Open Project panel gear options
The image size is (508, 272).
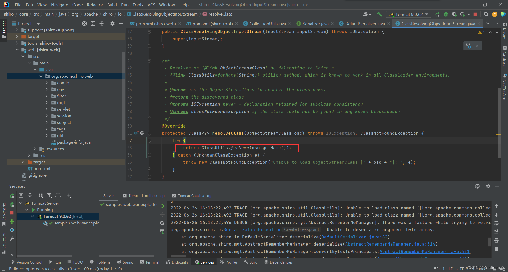pyautogui.click(x=112, y=24)
